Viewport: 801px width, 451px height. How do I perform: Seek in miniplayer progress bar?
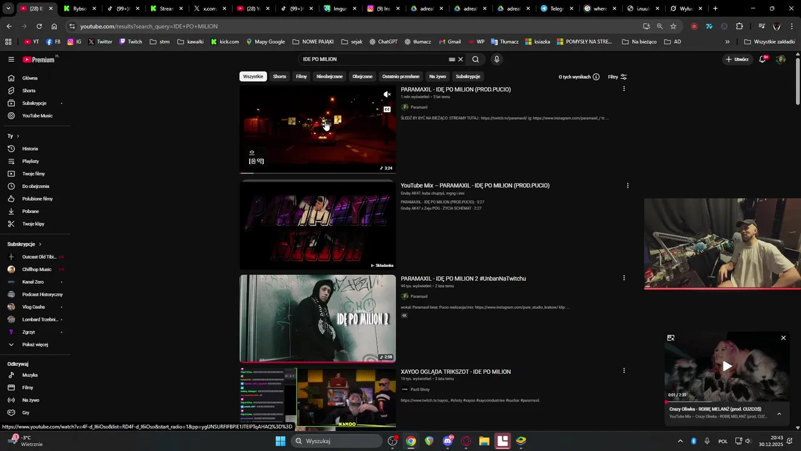tap(727, 401)
